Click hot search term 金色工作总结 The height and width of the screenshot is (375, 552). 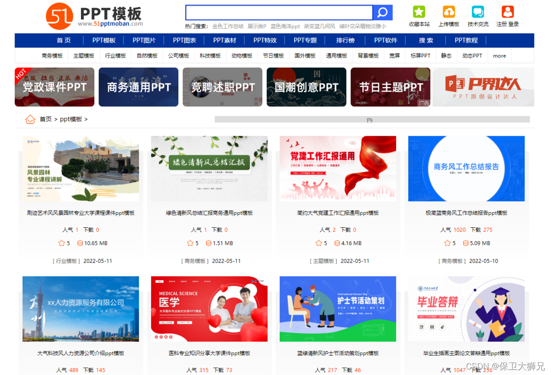coord(228,26)
